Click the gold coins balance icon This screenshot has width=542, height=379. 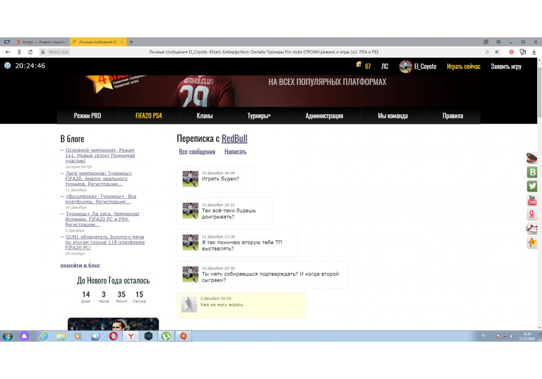pos(359,64)
